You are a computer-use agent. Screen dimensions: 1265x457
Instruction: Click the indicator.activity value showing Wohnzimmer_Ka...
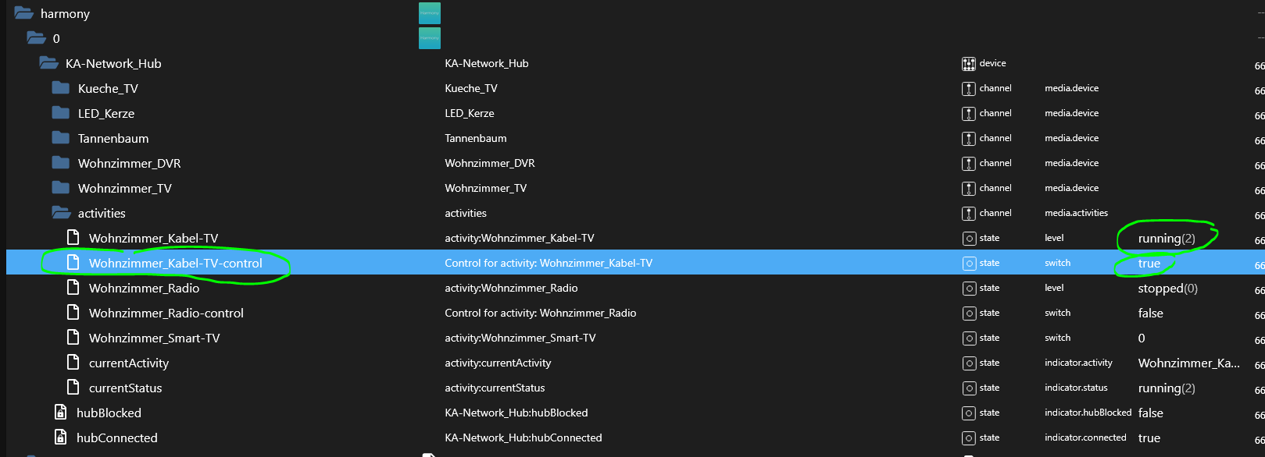[1188, 363]
